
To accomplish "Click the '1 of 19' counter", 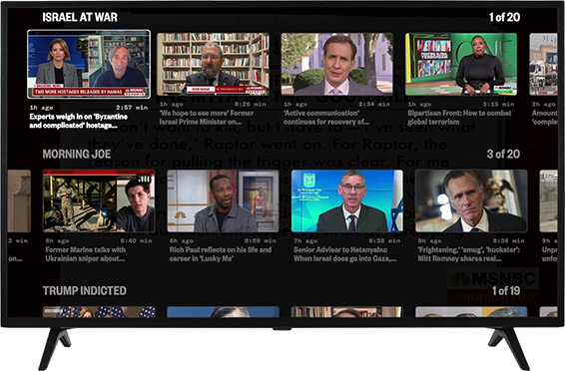I will (x=506, y=291).
